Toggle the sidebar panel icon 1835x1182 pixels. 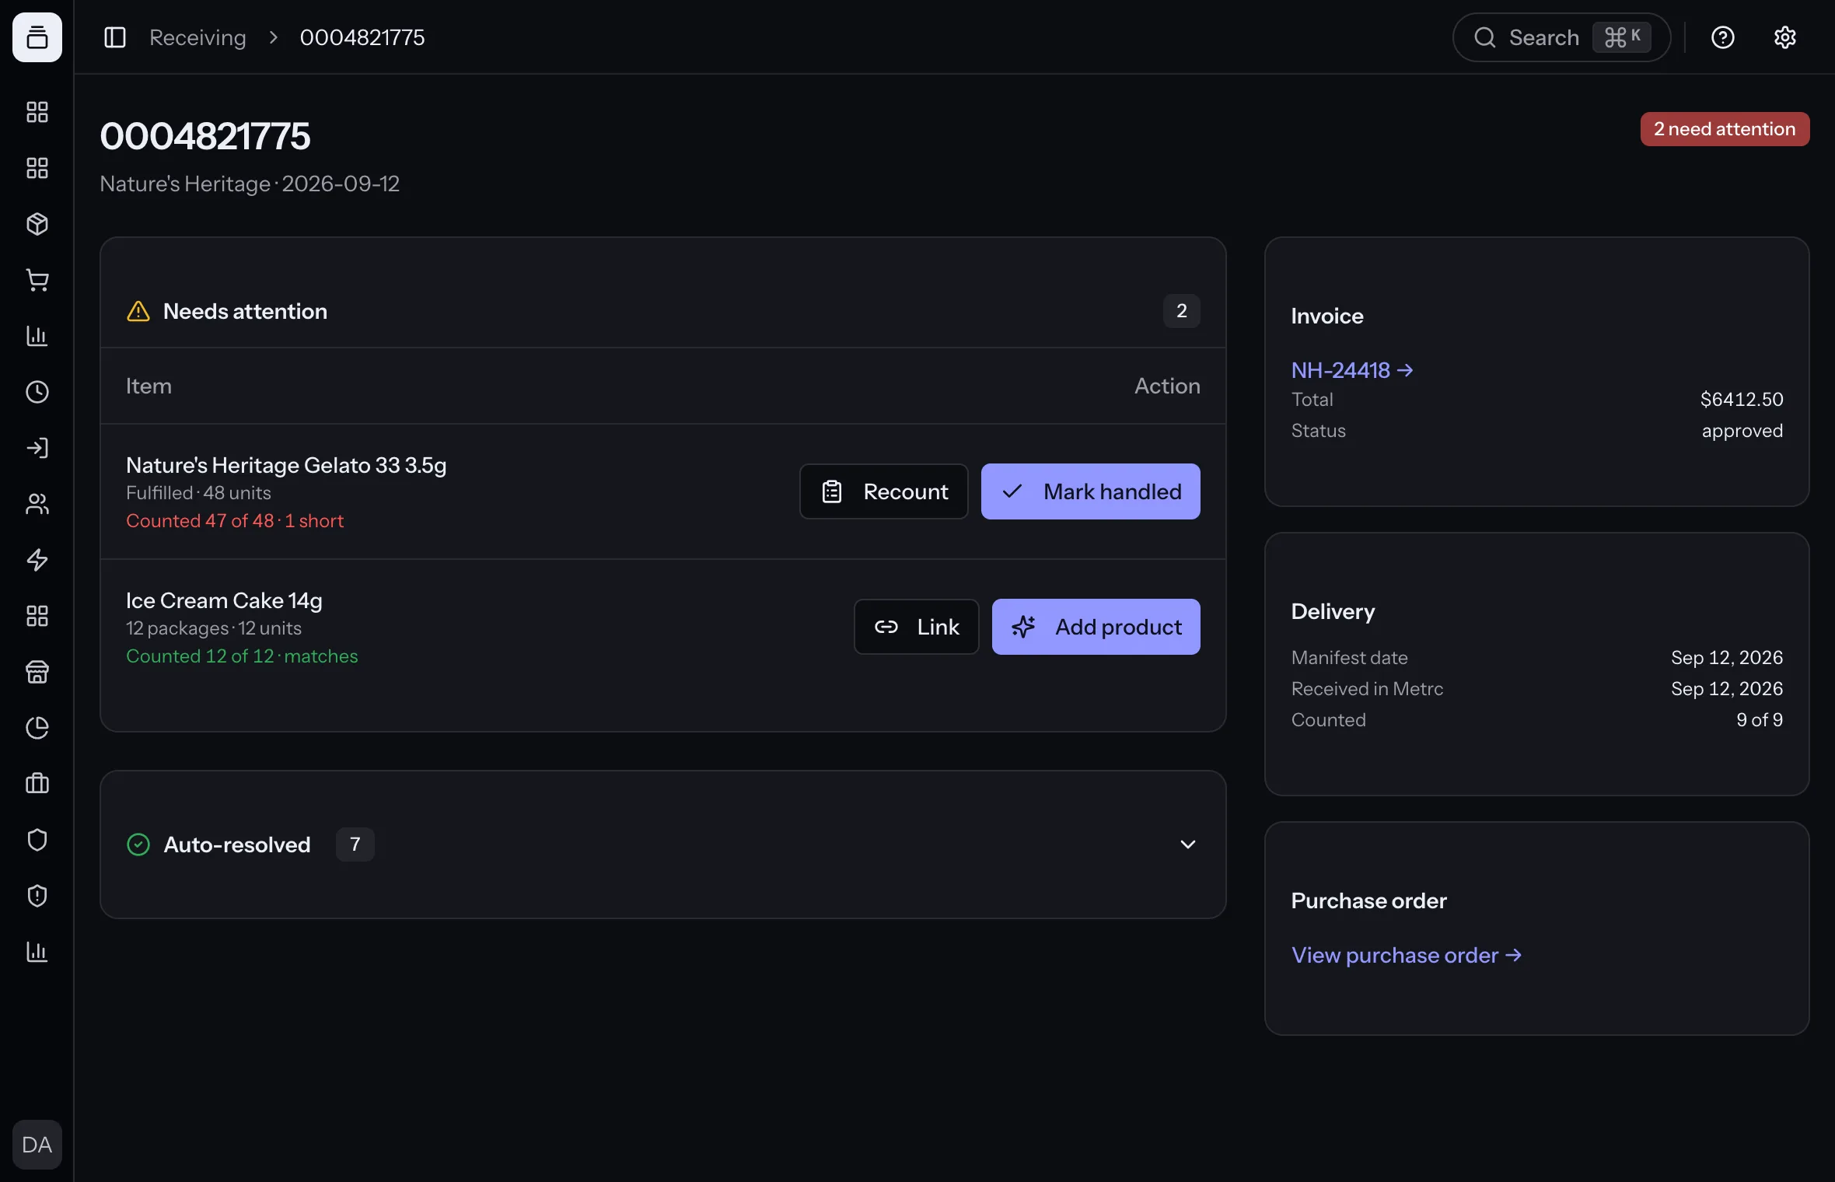115,37
